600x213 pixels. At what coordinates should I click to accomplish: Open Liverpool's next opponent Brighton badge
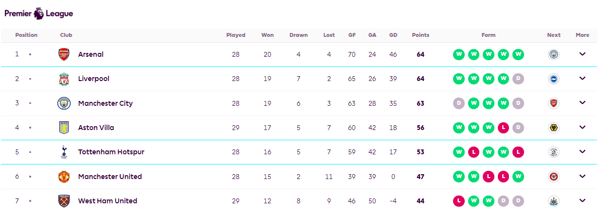pos(554,79)
